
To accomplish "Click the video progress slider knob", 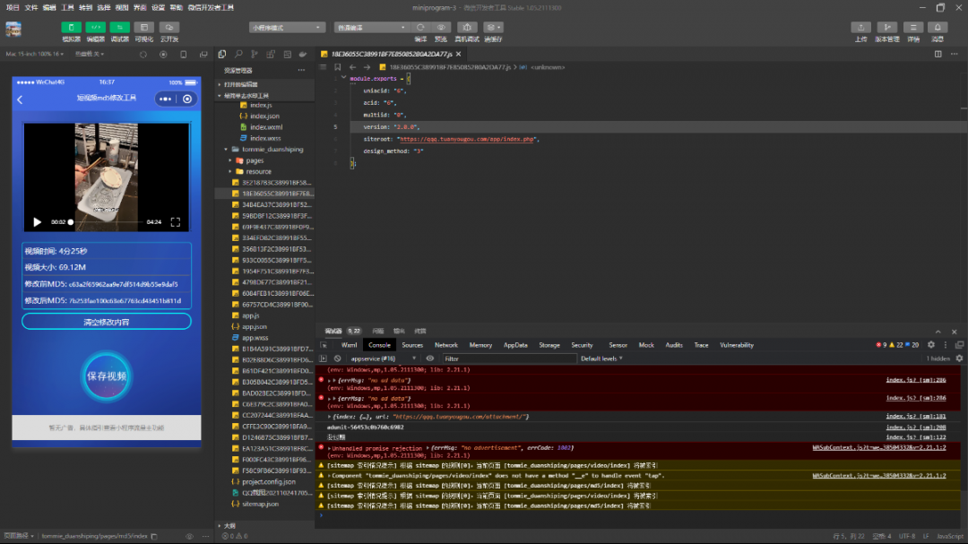I will coord(71,221).
